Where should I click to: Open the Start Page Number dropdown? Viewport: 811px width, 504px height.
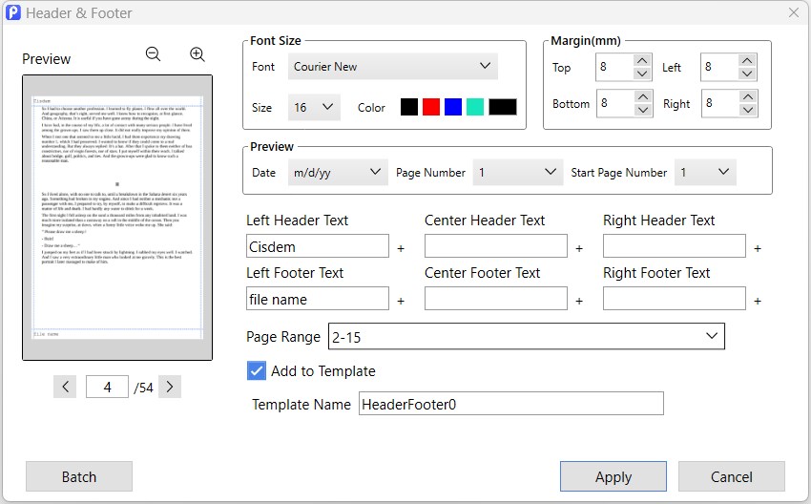[705, 173]
